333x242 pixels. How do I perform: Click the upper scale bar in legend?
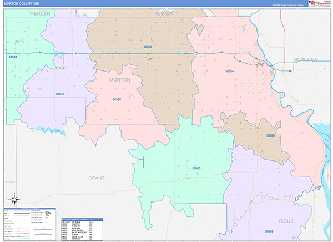coord(43,229)
